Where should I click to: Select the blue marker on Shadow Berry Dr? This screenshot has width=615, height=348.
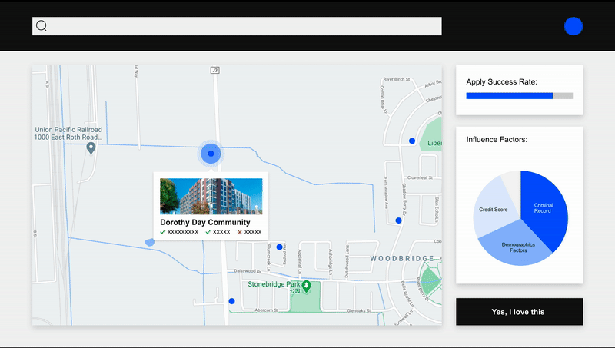[398, 220]
